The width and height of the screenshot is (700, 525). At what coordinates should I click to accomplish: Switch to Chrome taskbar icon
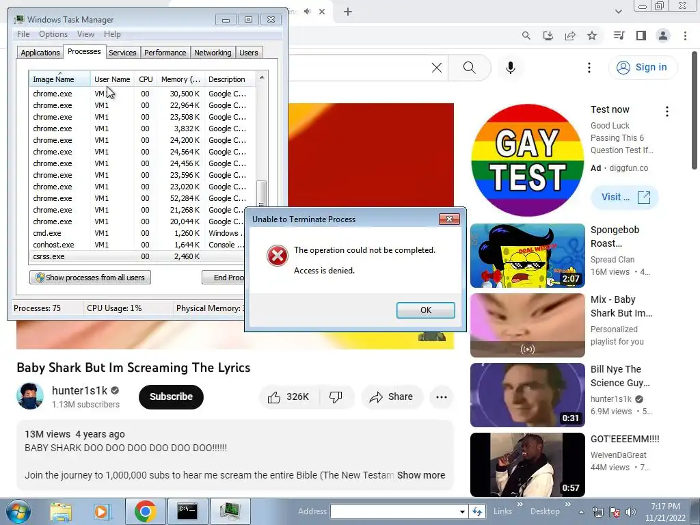coord(146,511)
